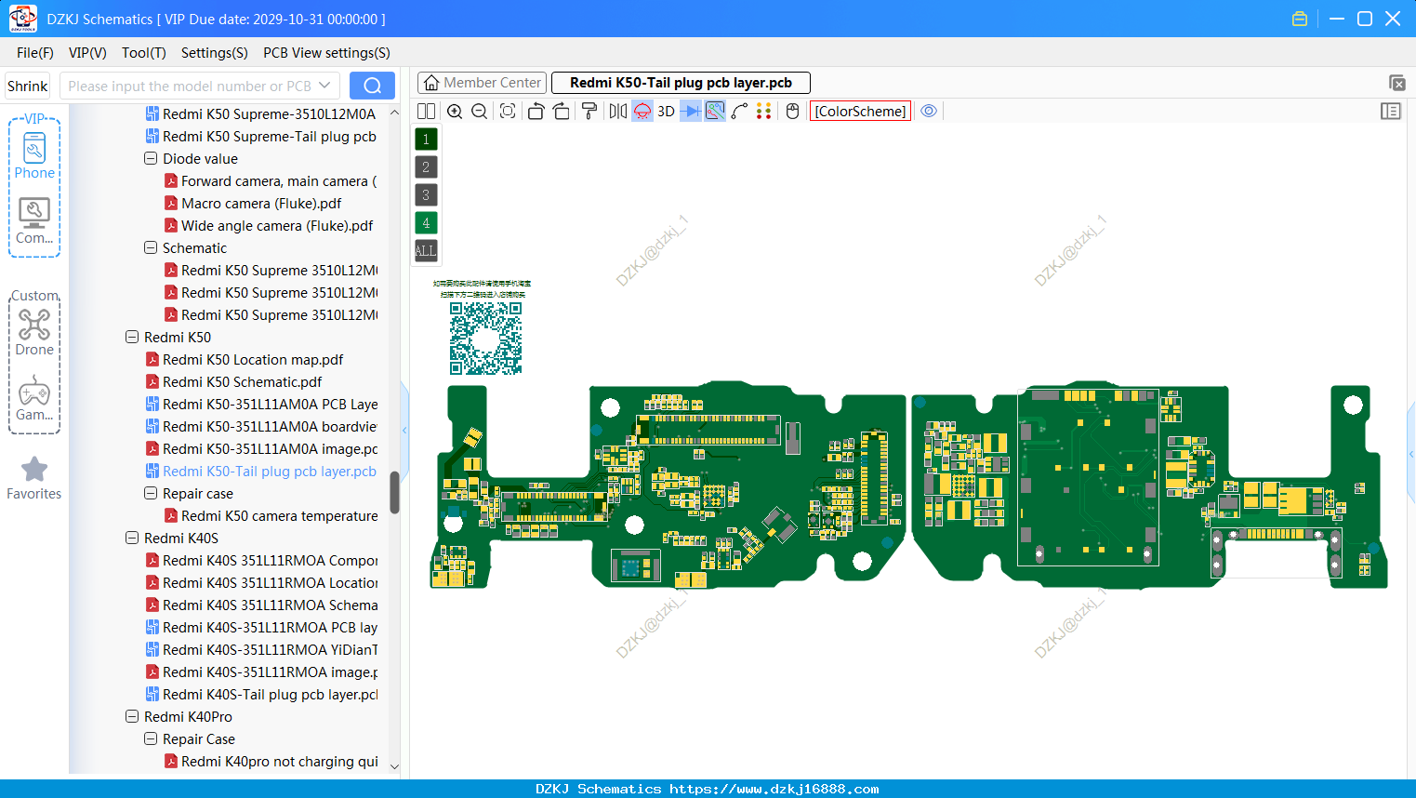Select the paint roller tool
The image size is (1416, 798).
[x=589, y=111]
